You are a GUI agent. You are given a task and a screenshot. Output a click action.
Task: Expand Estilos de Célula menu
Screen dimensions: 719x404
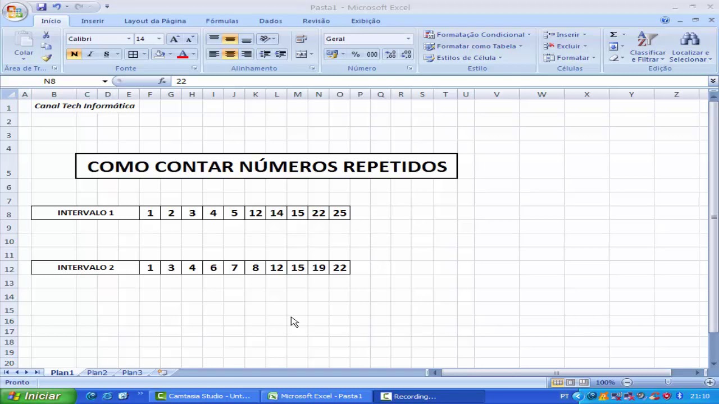coord(463,58)
